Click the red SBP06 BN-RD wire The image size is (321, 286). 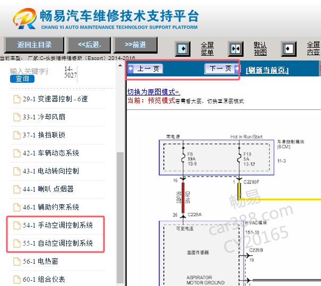click(x=183, y=198)
